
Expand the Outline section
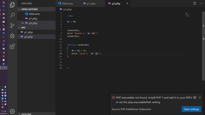pos(36,114)
